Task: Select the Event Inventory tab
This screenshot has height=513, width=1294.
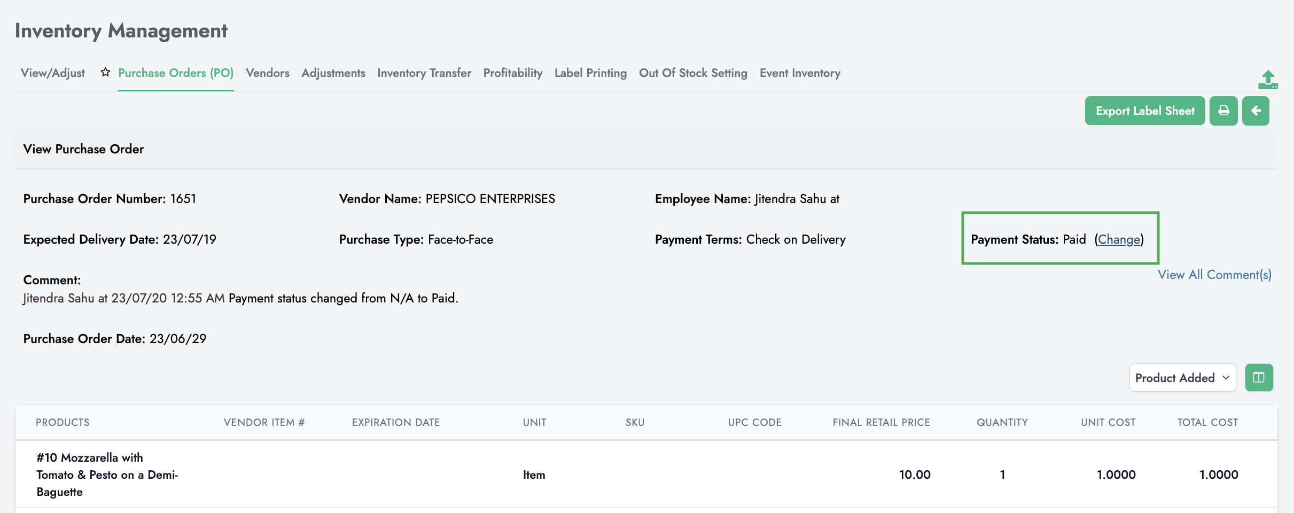Action: coord(800,73)
